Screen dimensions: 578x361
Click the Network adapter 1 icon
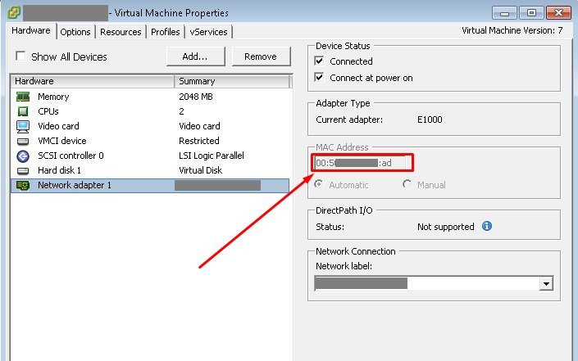click(23, 186)
